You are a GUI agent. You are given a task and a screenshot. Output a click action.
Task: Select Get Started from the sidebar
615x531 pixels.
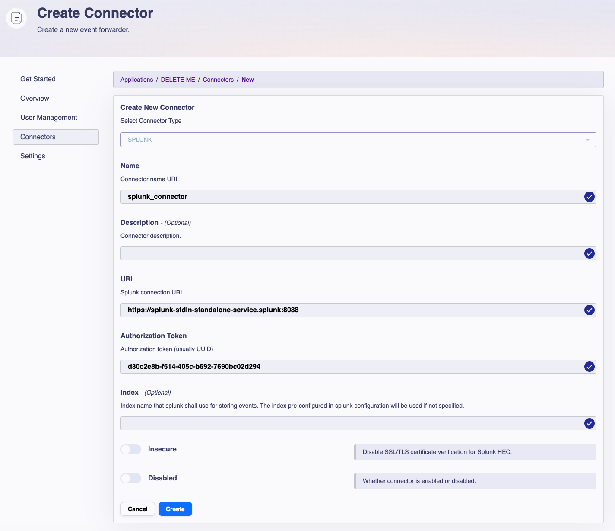pyautogui.click(x=38, y=79)
